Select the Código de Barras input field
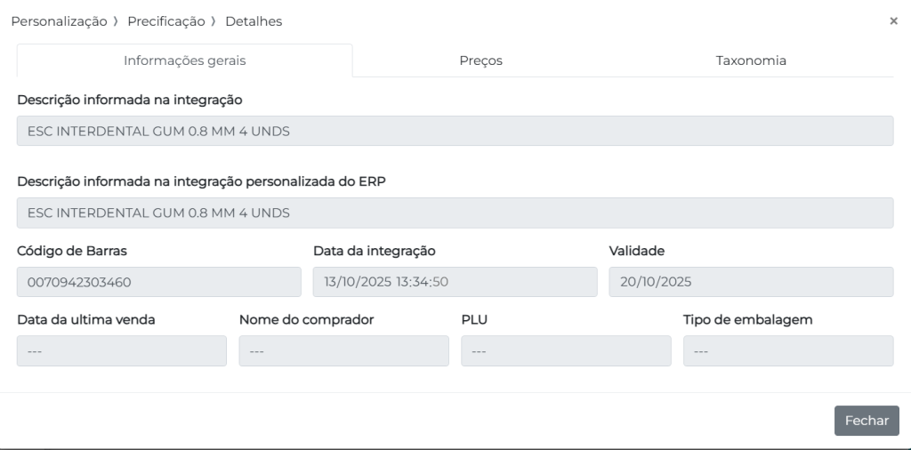This screenshot has width=911, height=450. [x=159, y=282]
